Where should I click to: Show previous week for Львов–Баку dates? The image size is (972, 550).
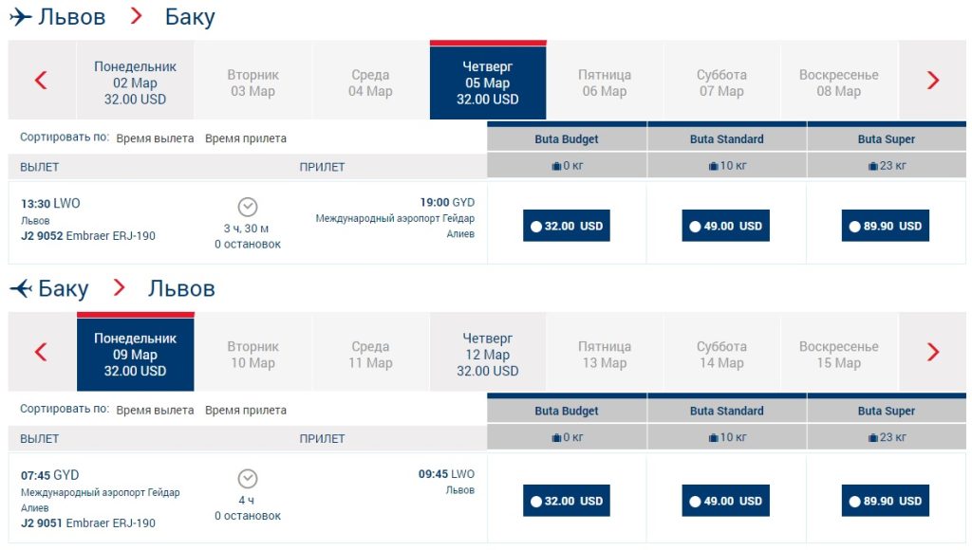pyautogui.click(x=41, y=81)
